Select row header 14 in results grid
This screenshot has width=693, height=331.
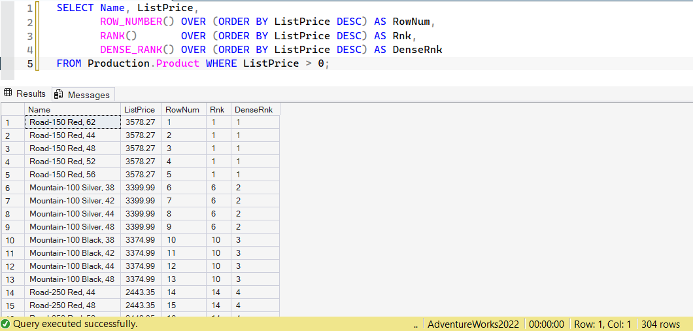[x=12, y=292]
